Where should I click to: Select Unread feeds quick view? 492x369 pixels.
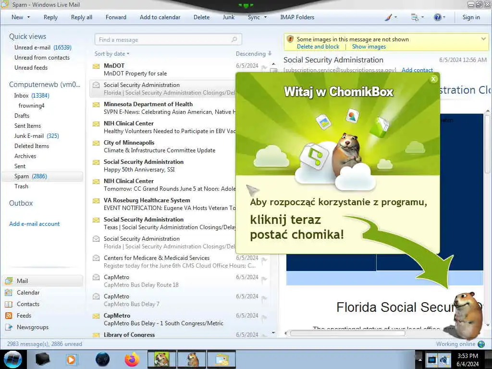31,67
